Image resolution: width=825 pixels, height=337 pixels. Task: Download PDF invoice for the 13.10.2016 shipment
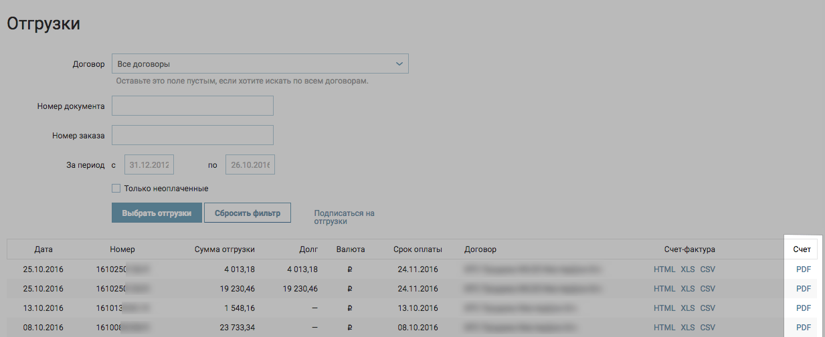click(804, 308)
